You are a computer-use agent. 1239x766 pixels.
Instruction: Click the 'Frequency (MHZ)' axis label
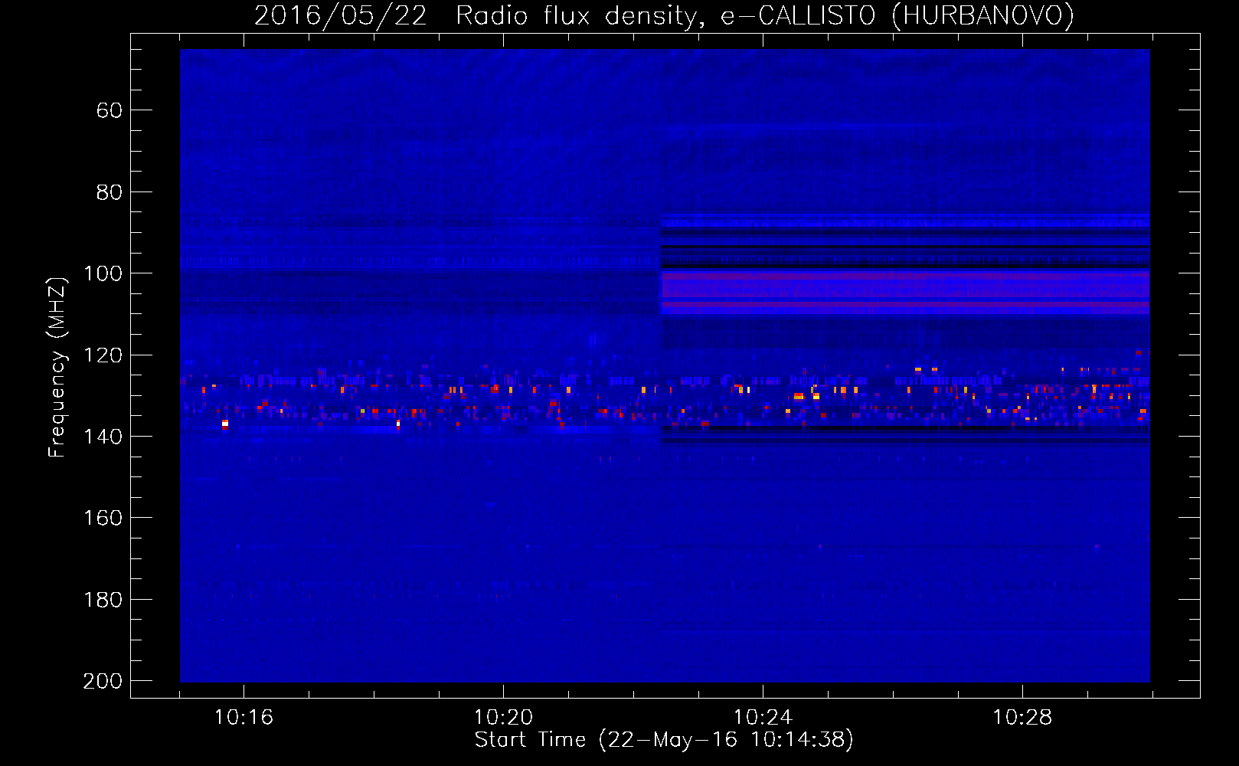57,367
